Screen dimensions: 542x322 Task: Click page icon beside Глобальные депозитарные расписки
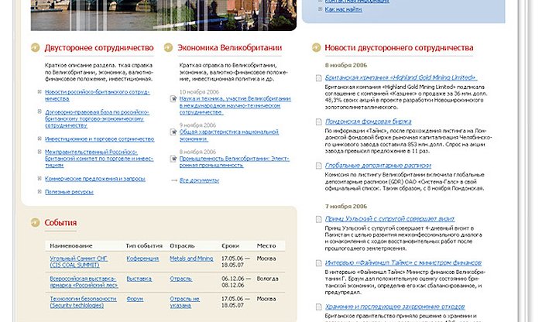319,166
